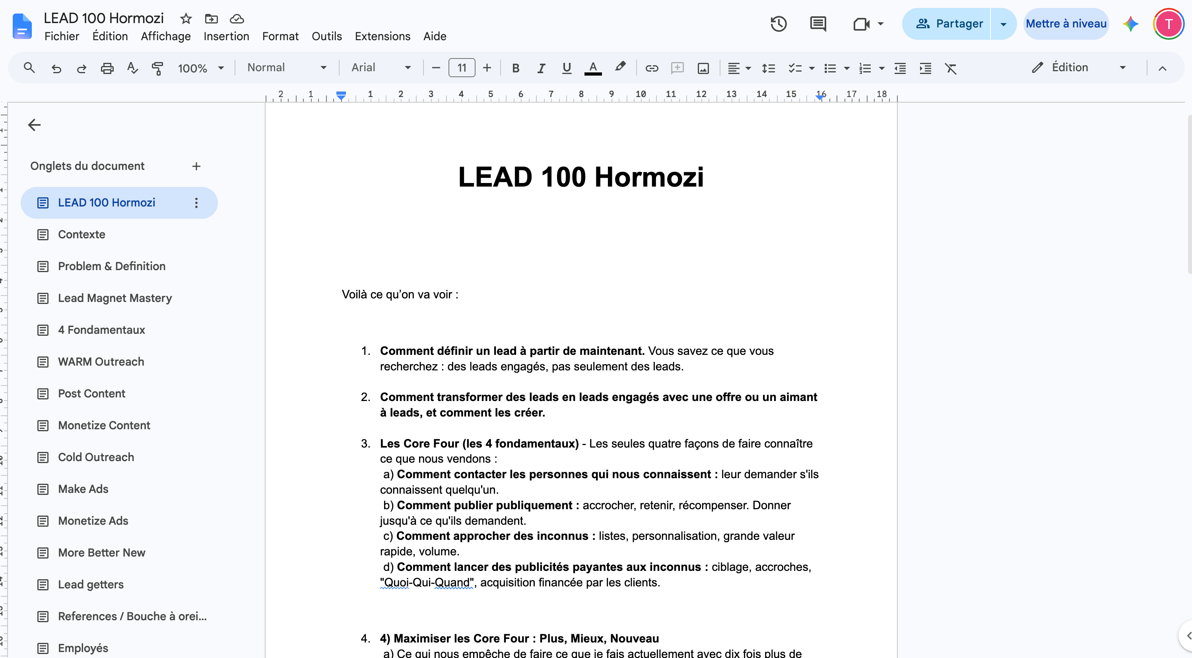1192x658 pixels.
Task: Open the Extensions menu
Action: click(x=382, y=36)
